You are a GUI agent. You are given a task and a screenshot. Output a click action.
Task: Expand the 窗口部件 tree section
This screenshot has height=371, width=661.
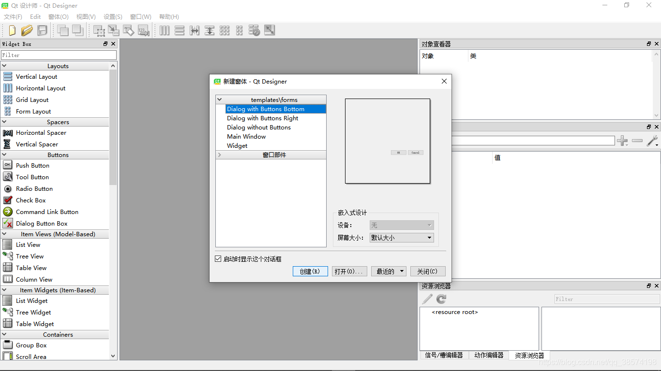[x=220, y=155]
